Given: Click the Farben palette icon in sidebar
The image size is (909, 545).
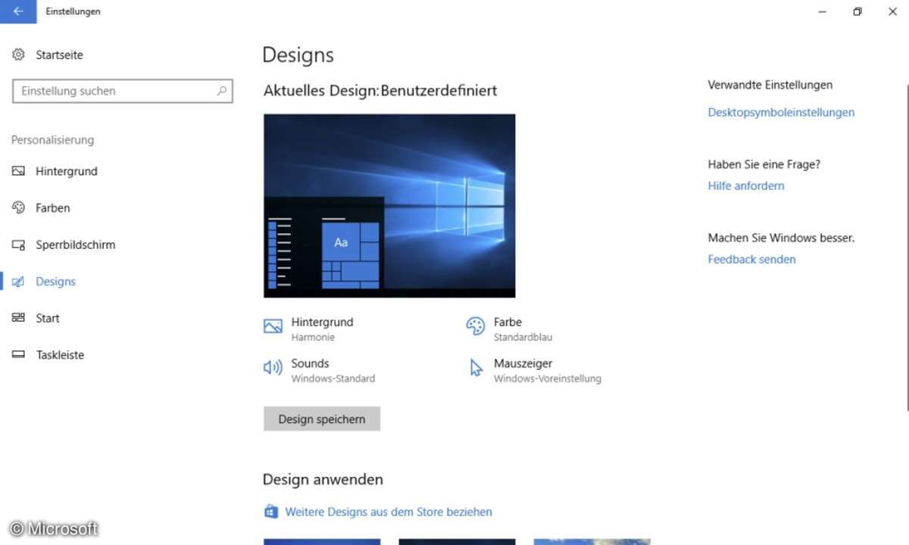Looking at the screenshot, I should (x=19, y=207).
